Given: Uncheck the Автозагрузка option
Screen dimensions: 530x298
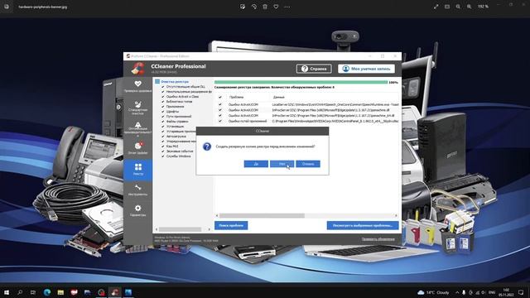Looking at the screenshot, I should tap(163, 137).
